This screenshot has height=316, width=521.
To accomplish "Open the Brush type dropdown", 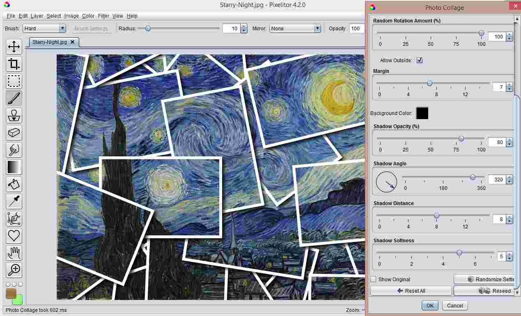I will 44,29.
